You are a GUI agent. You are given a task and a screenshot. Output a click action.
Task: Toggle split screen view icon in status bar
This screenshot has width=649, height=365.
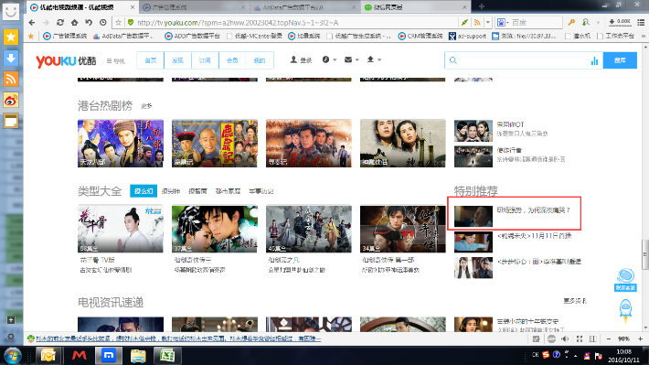tap(592, 338)
